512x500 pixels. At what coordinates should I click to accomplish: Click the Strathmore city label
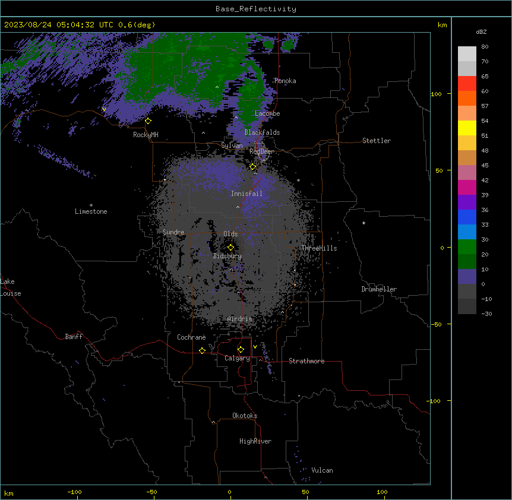tap(306, 361)
